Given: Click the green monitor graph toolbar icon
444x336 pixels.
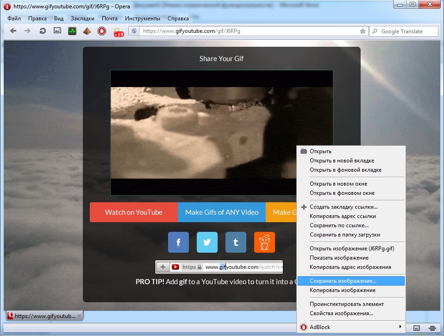Looking at the screenshot, I should [72, 31].
